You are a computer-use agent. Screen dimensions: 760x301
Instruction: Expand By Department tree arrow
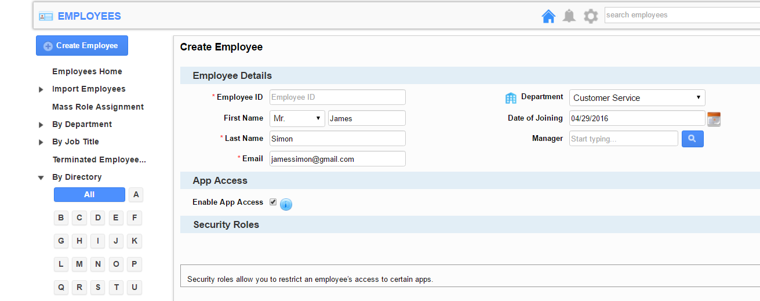(41, 125)
